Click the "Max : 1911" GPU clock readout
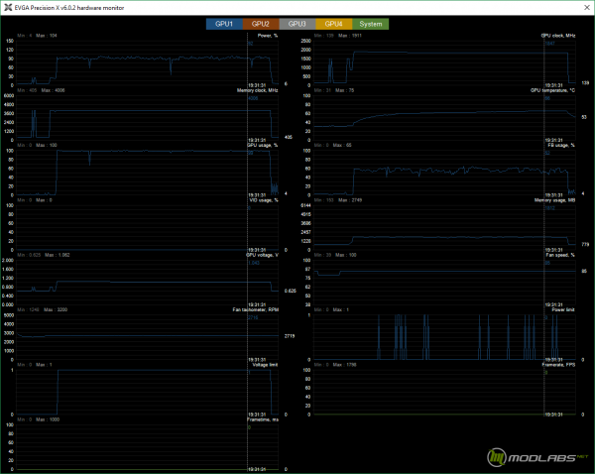 [349, 36]
